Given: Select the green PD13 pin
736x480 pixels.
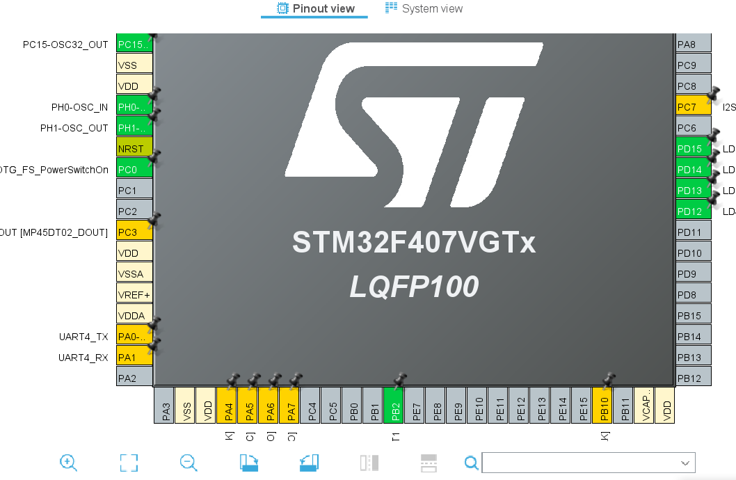Looking at the screenshot, I should (x=694, y=190).
